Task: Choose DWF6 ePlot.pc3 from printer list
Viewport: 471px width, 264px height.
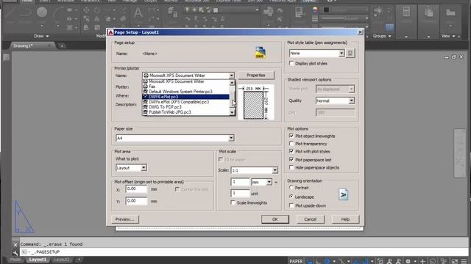Action: coord(185,97)
